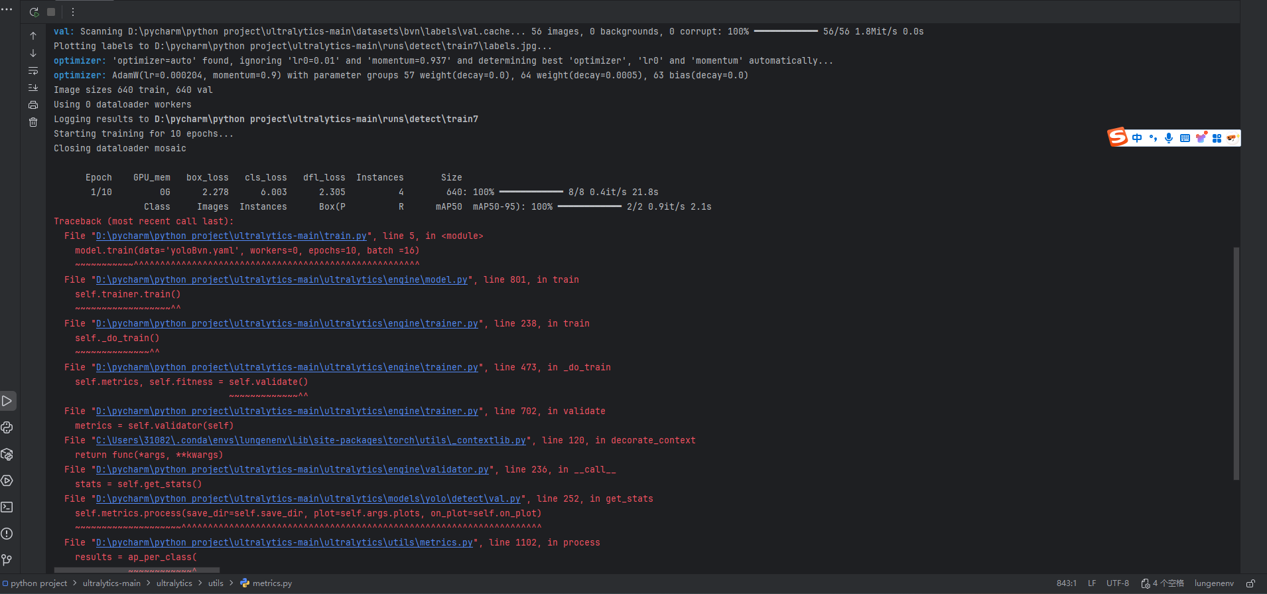The width and height of the screenshot is (1267, 594).
Task: Click the 'metrics = self.validator(self)' line
Action: click(x=154, y=426)
